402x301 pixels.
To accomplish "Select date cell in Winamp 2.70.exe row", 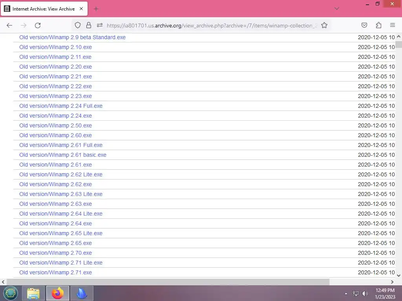I will pos(376,253).
